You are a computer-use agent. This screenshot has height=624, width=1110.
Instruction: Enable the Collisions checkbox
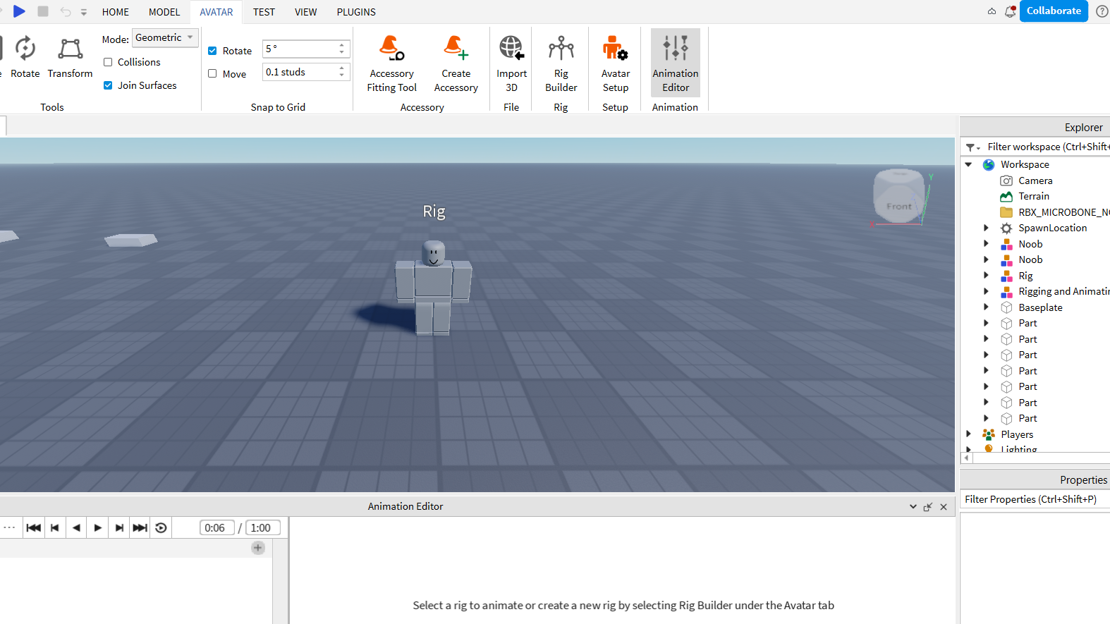108,62
